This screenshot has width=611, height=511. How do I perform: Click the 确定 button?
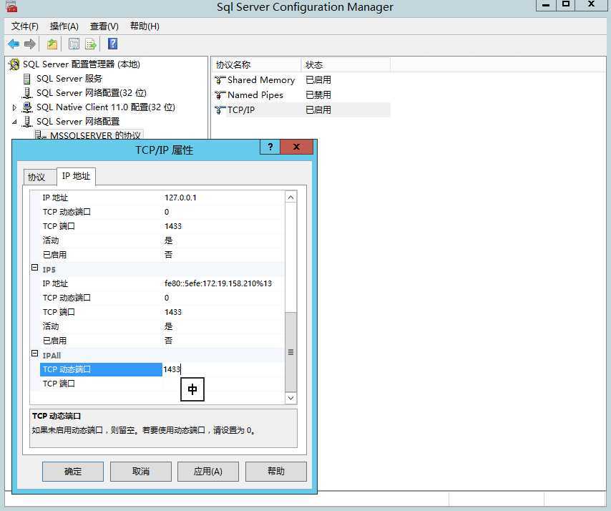pos(73,471)
